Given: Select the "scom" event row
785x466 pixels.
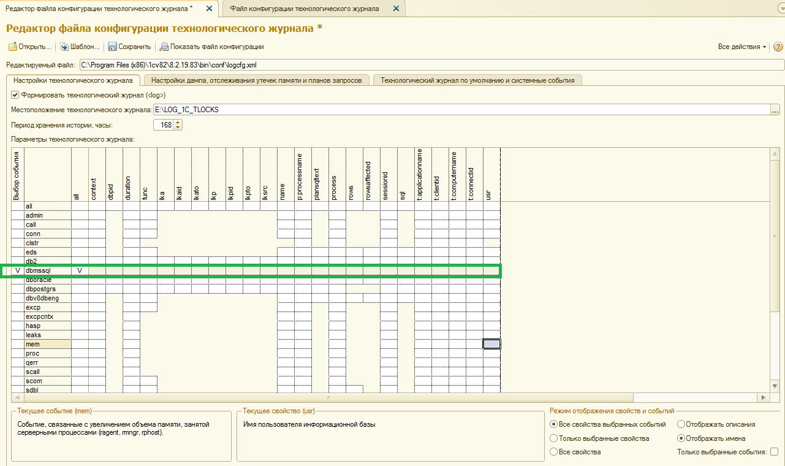Looking at the screenshot, I should tap(48, 381).
